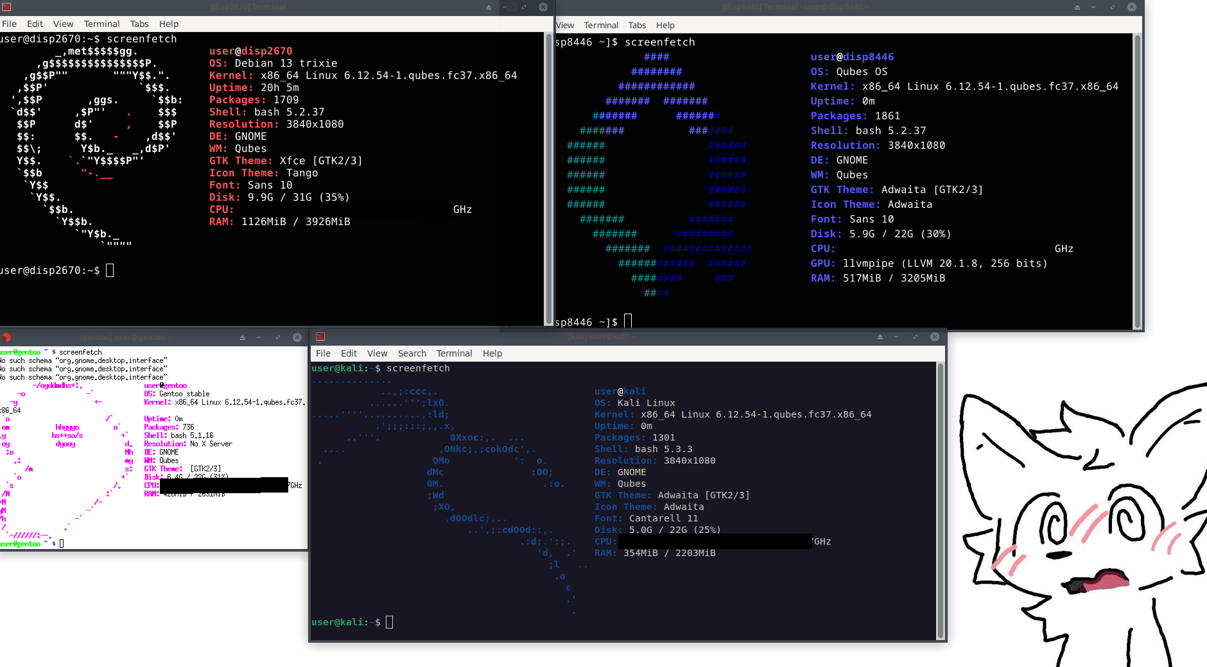Open Terminal menu in kali terminal
This screenshot has height=667, width=1207.
point(454,353)
